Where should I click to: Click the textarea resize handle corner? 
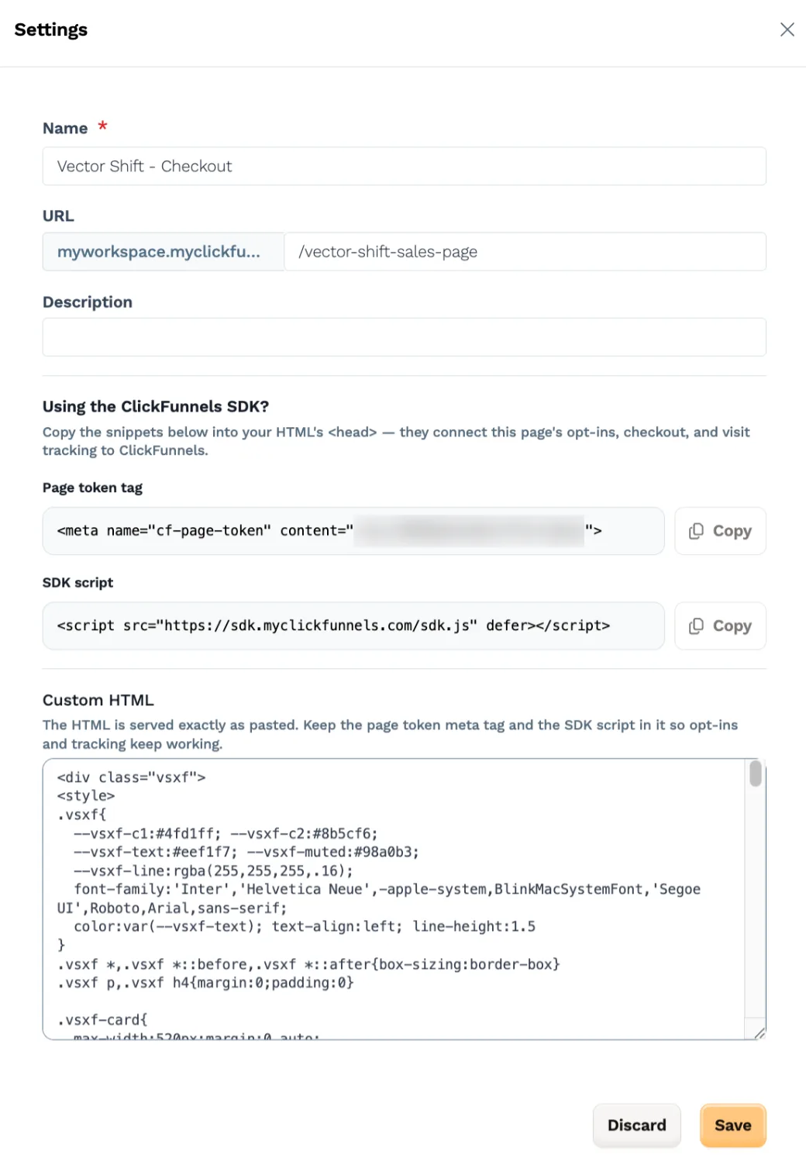pyautogui.click(x=759, y=1032)
